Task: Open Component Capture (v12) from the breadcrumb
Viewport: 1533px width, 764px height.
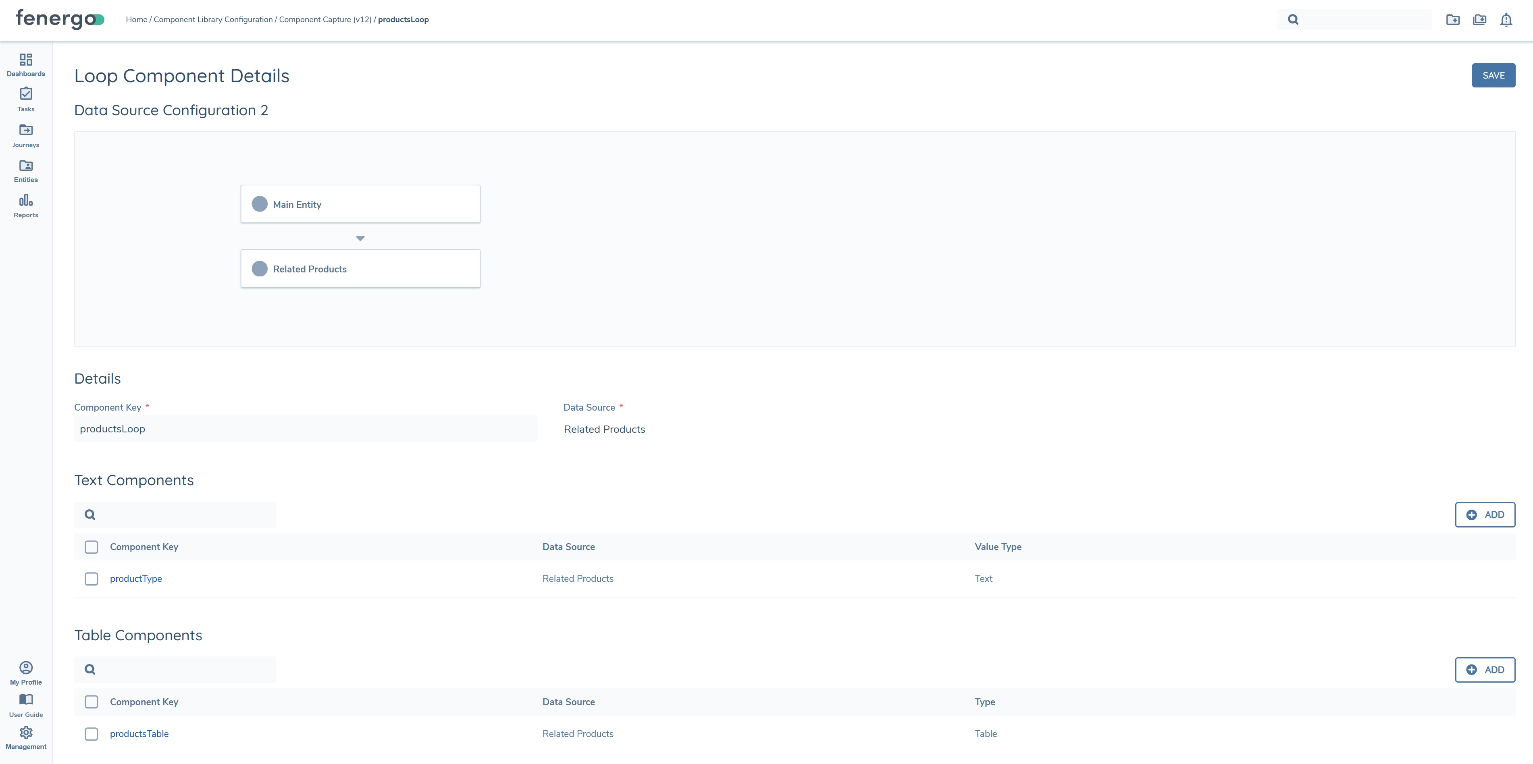Action: [324, 19]
